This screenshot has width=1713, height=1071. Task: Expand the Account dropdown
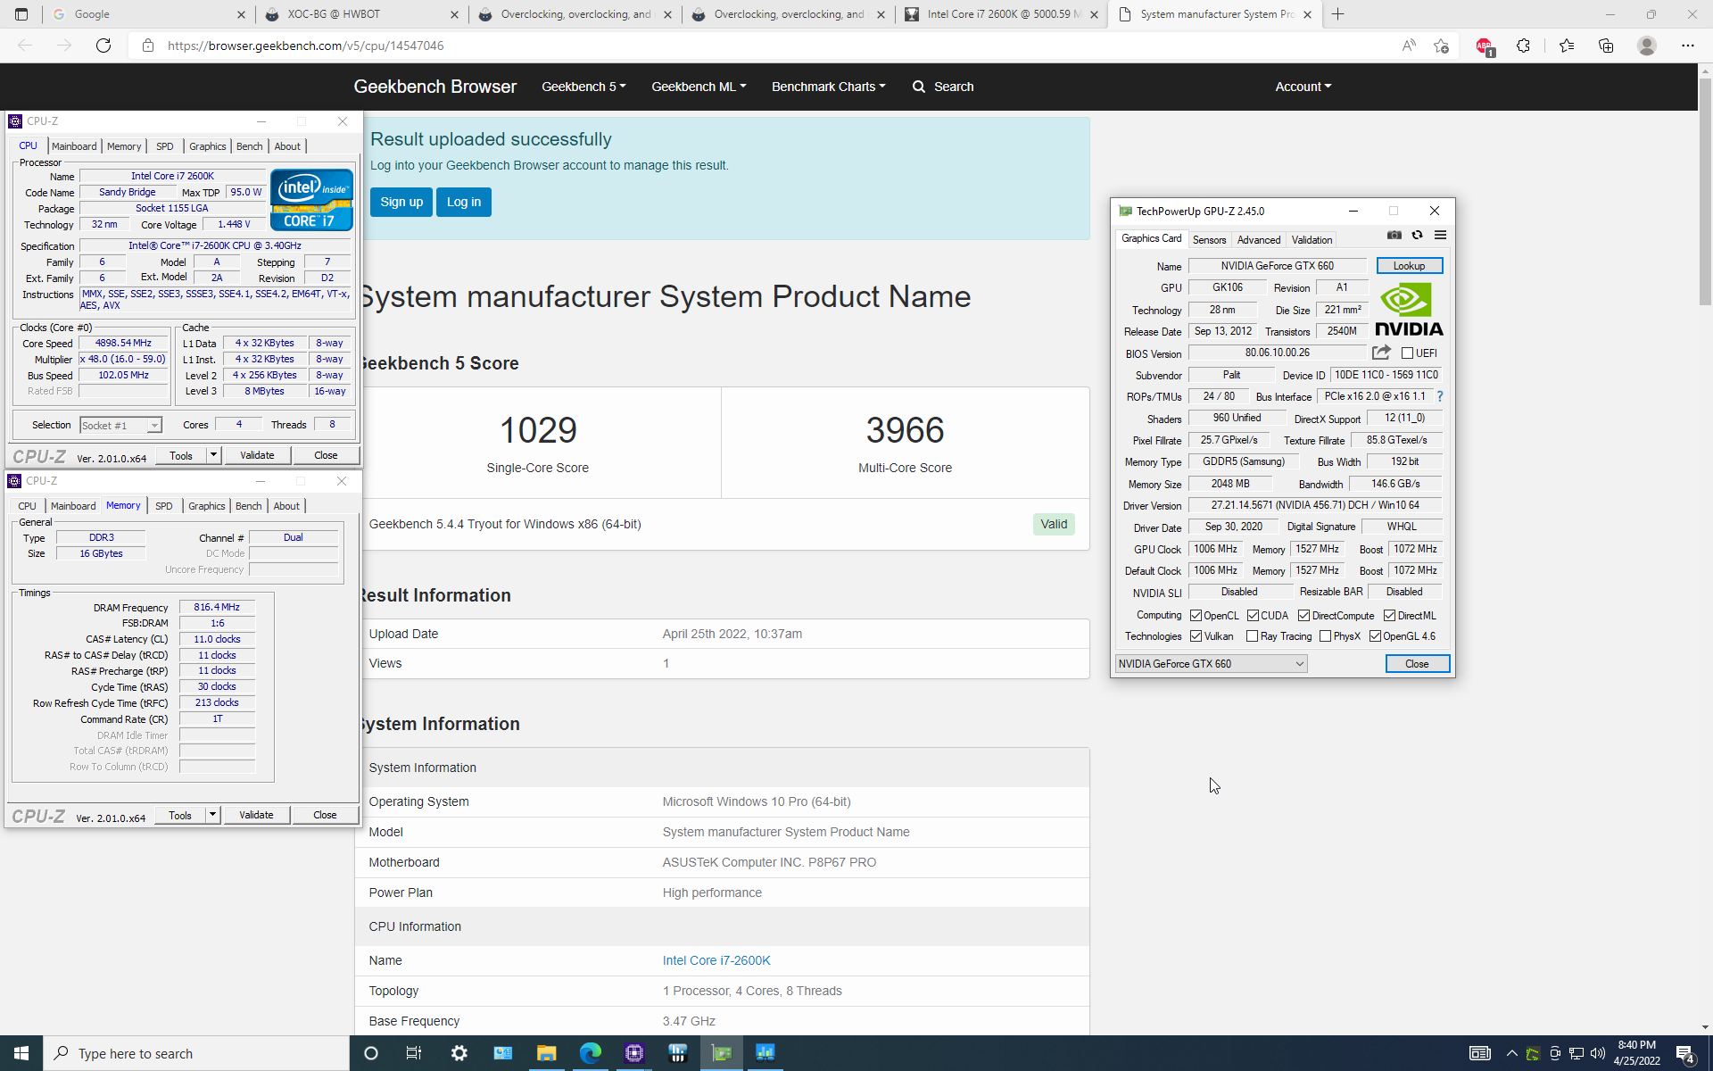coord(1303,87)
